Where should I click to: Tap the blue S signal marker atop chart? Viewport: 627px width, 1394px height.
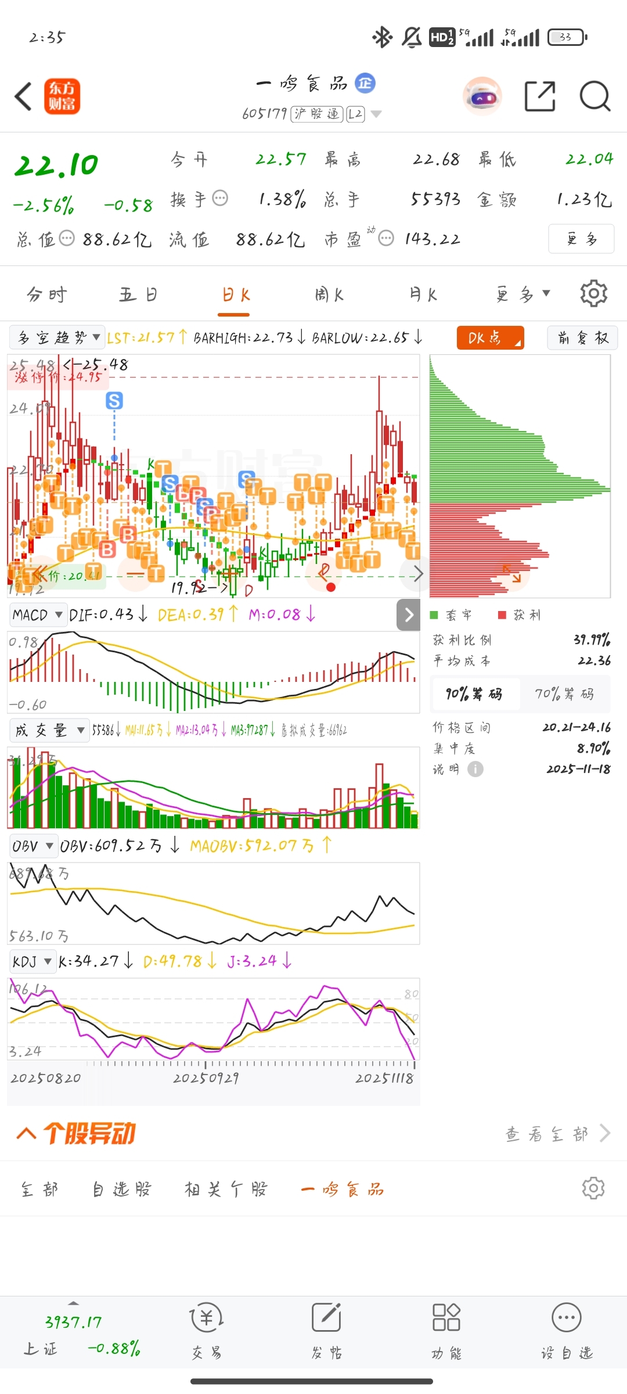tap(114, 401)
